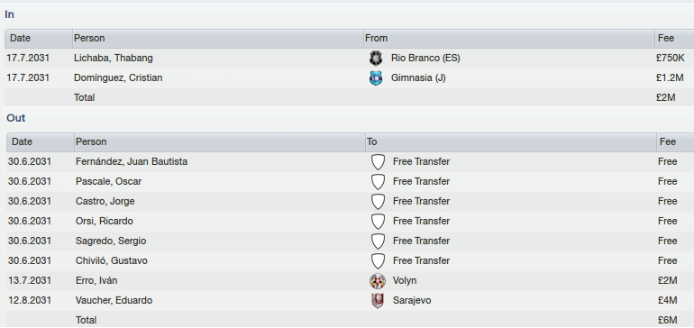Click the Sarajevo club badge icon

pyautogui.click(x=377, y=301)
